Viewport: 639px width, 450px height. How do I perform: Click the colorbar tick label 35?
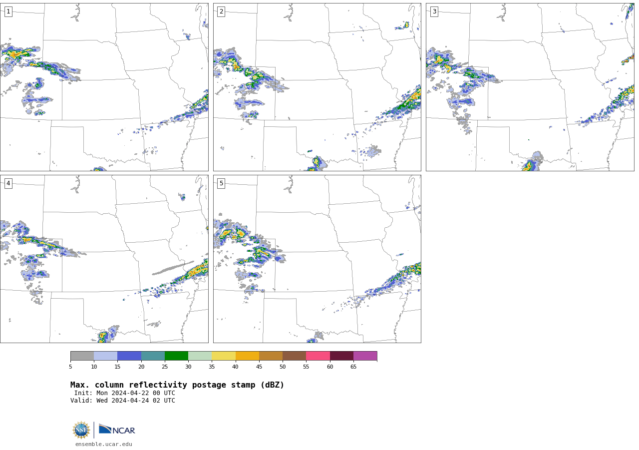(x=212, y=367)
